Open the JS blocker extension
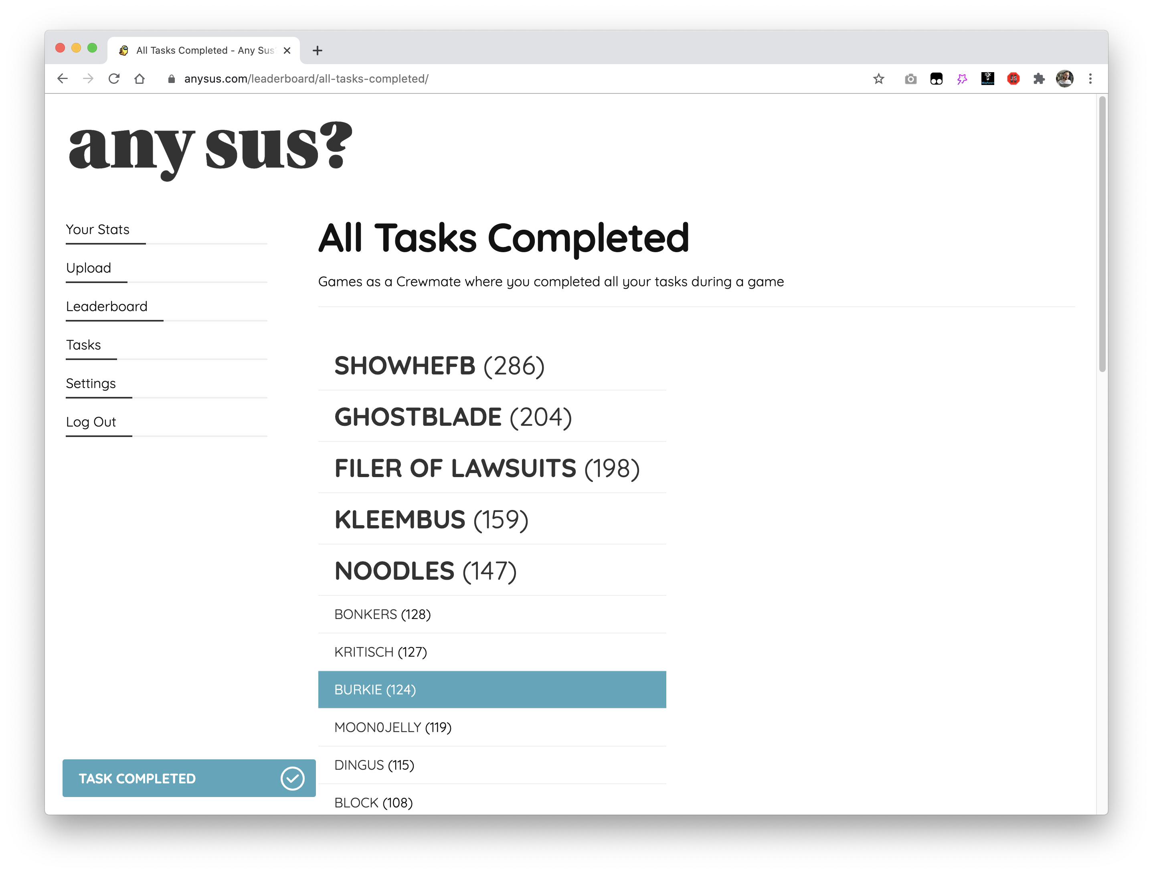This screenshot has height=874, width=1153. pyautogui.click(x=1013, y=79)
